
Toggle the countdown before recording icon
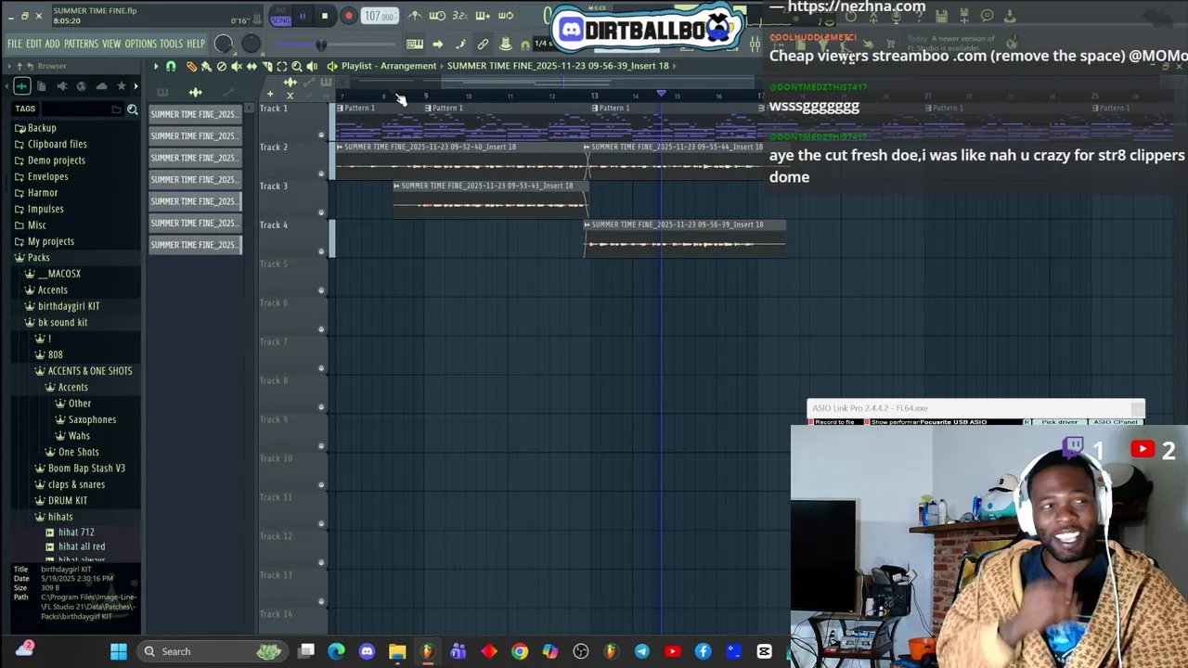tap(459, 16)
